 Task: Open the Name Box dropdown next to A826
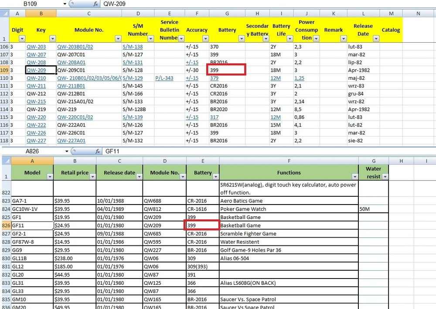[67, 151]
